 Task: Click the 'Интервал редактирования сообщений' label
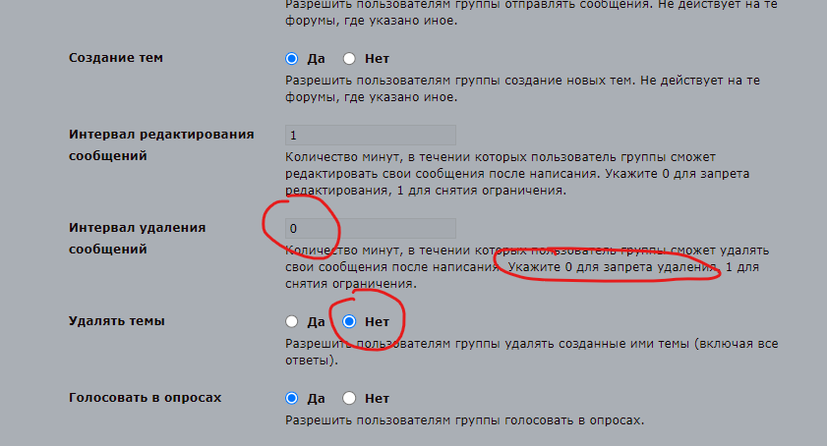[x=161, y=145]
